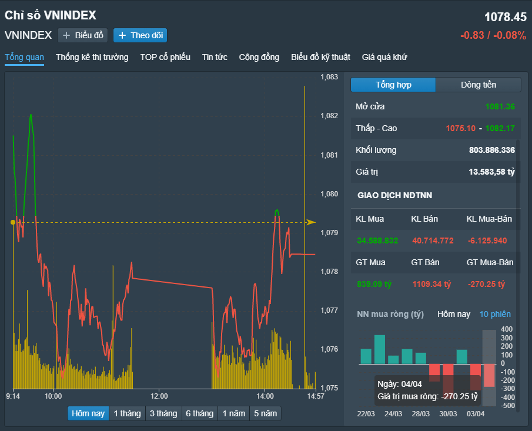The width and height of the screenshot is (532, 431).
Task: Click the yellow arrow marker on reference line
Action: click(x=311, y=222)
